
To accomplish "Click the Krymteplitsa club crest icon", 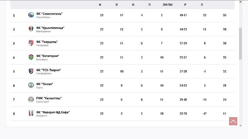I will tap(31, 29).
